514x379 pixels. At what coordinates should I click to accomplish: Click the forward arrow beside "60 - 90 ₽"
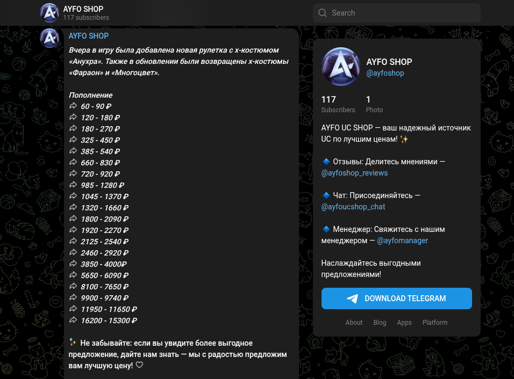[73, 106]
